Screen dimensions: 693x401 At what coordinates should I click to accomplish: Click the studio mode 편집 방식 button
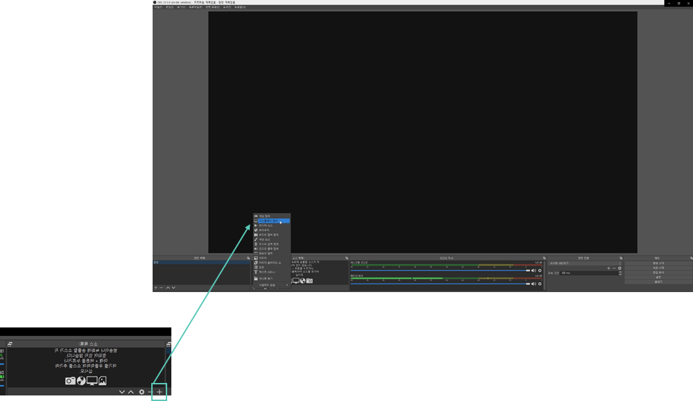click(658, 273)
